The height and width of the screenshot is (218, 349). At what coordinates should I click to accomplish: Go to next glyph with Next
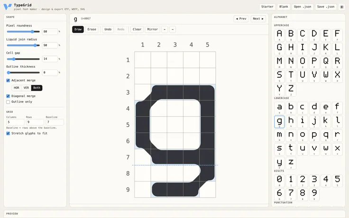tap(258, 18)
